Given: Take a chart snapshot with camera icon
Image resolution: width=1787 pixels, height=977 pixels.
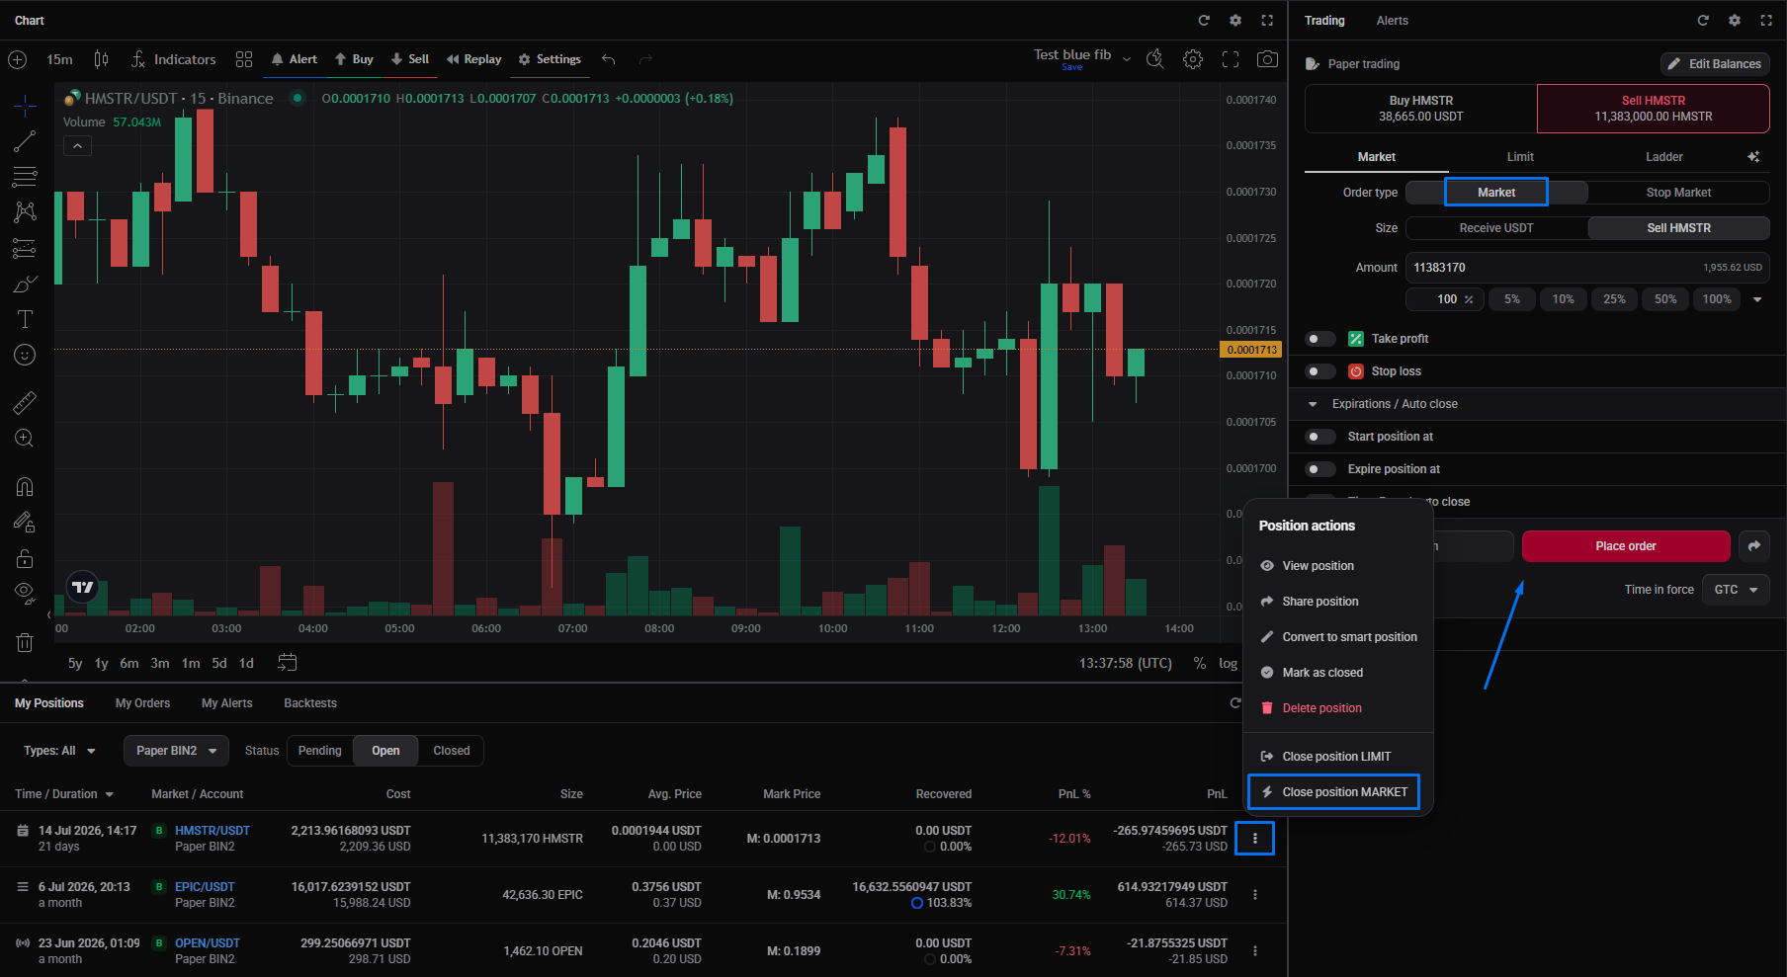Looking at the screenshot, I should pos(1267,59).
